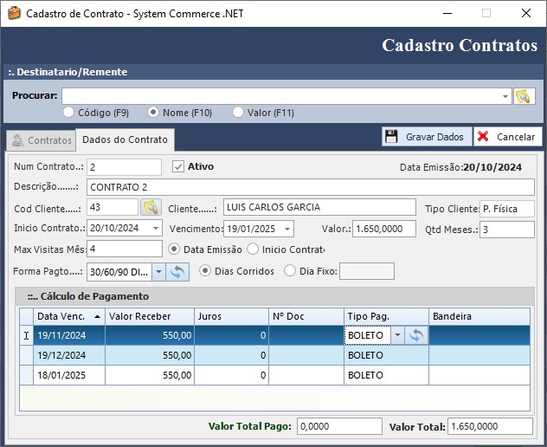Switch to the Contratos tab

41,140
